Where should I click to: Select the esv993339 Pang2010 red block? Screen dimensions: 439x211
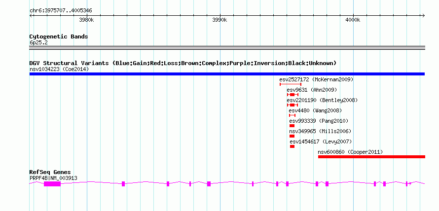292,126
